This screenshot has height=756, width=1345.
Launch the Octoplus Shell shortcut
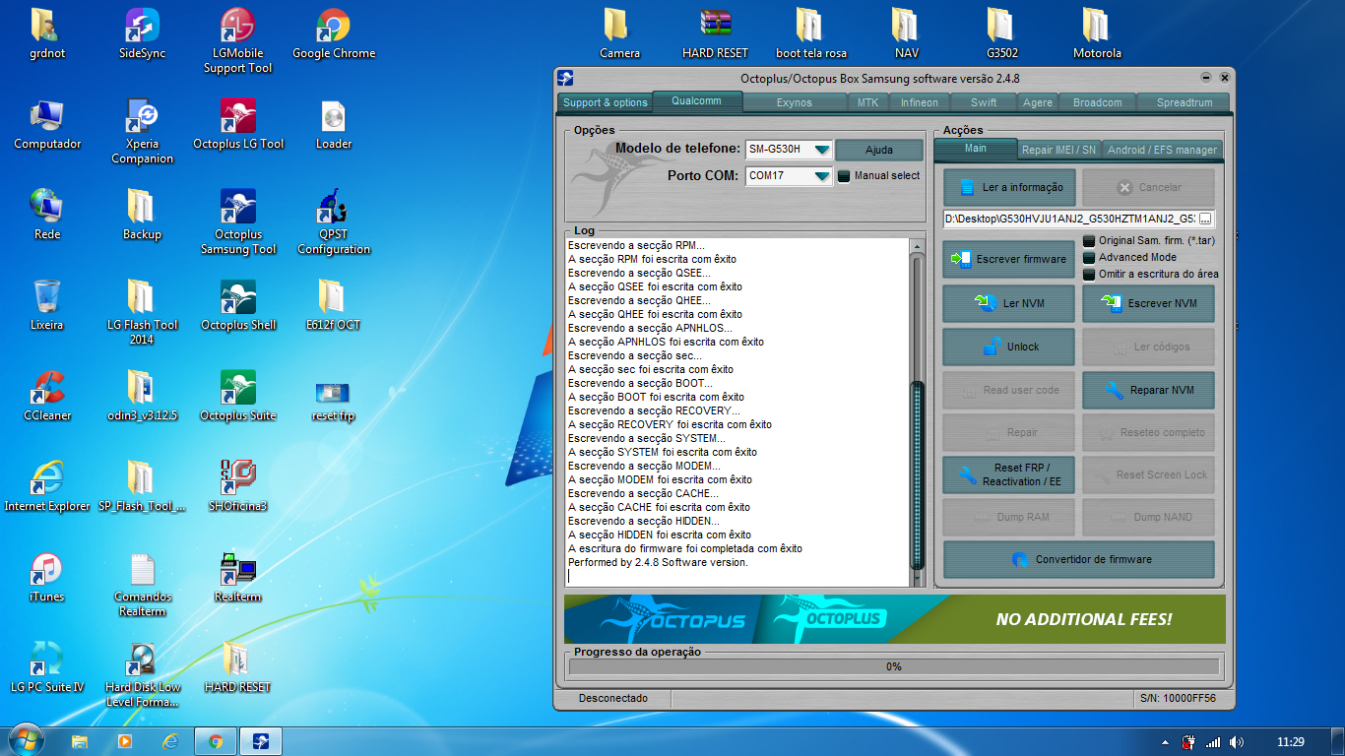click(237, 306)
